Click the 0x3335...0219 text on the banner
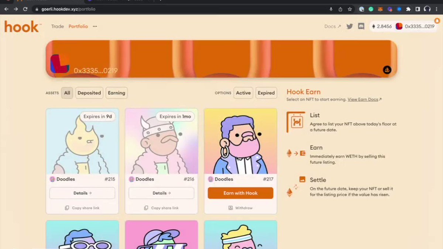 96,70
